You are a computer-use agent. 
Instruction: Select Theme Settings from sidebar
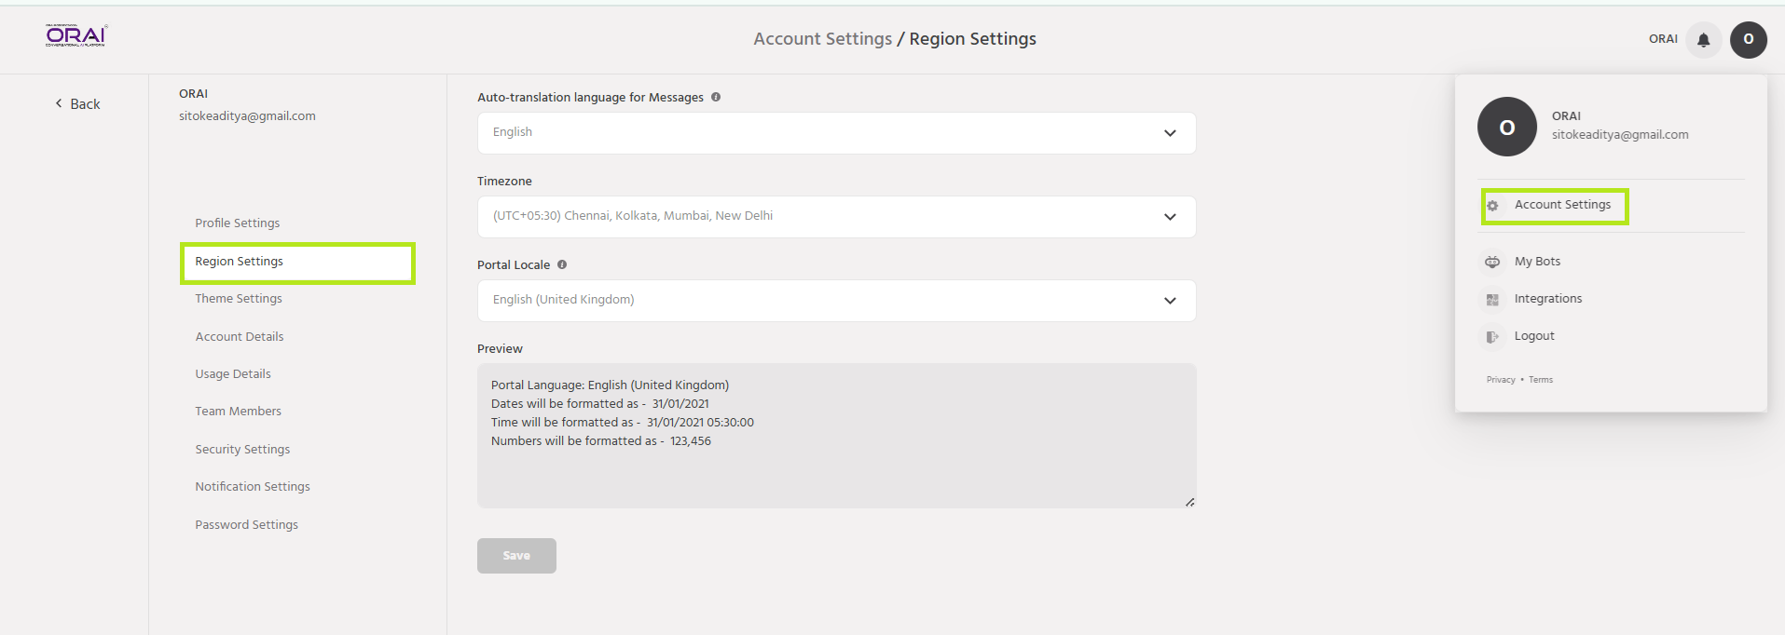pos(238,299)
